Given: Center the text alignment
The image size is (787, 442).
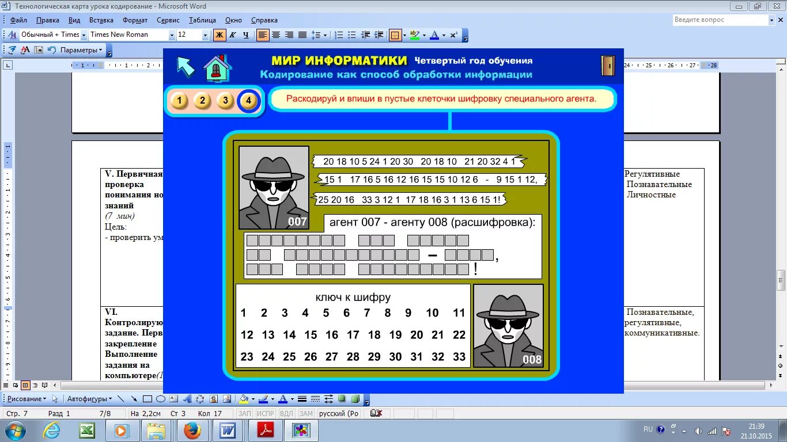Looking at the screenshot, I should 276,35.
